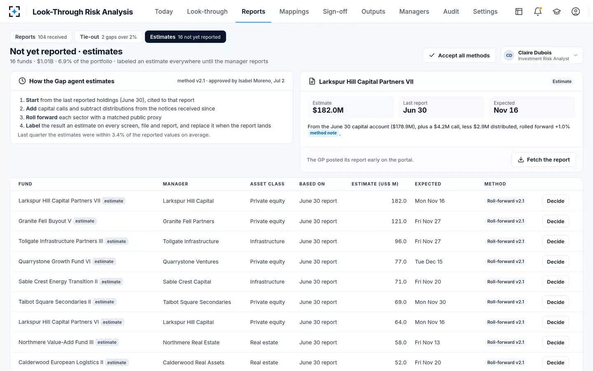This screenshot has width=593, height=371.
Task: Click the document icon beside Larkspur Hill Capital Partners VII
Action: 312,82
